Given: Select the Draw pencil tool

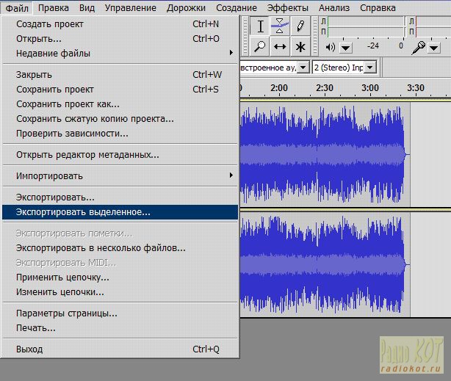Looking at the screenshot, I should click(x=300, y=26).
